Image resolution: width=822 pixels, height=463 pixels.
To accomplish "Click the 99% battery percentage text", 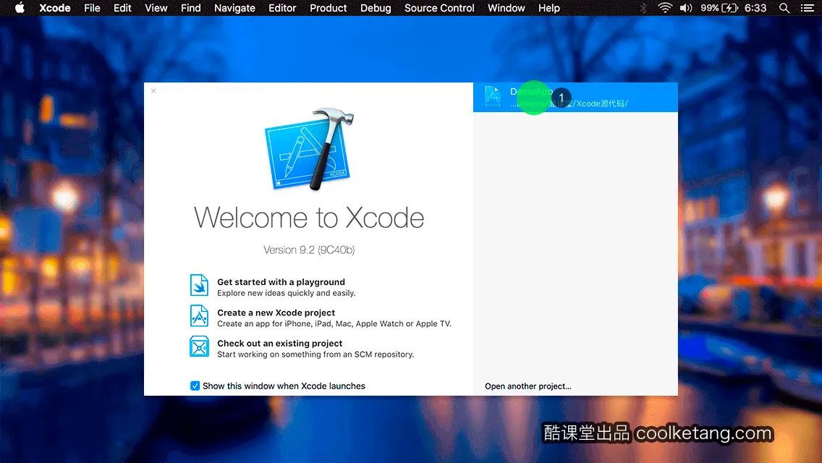I will (x=710, y=8).
